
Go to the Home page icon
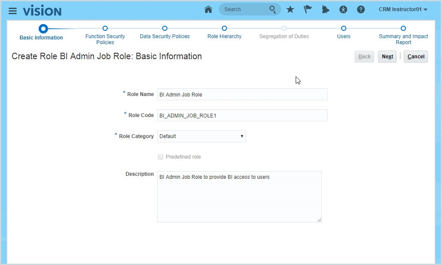tap(208, 9)
